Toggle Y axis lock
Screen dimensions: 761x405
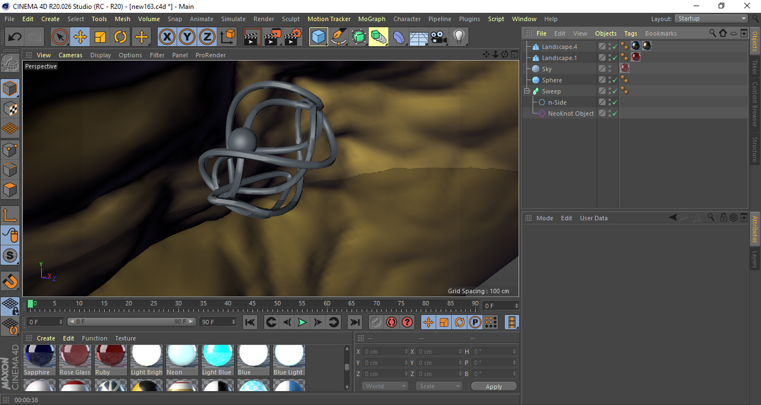pos(187,37)
